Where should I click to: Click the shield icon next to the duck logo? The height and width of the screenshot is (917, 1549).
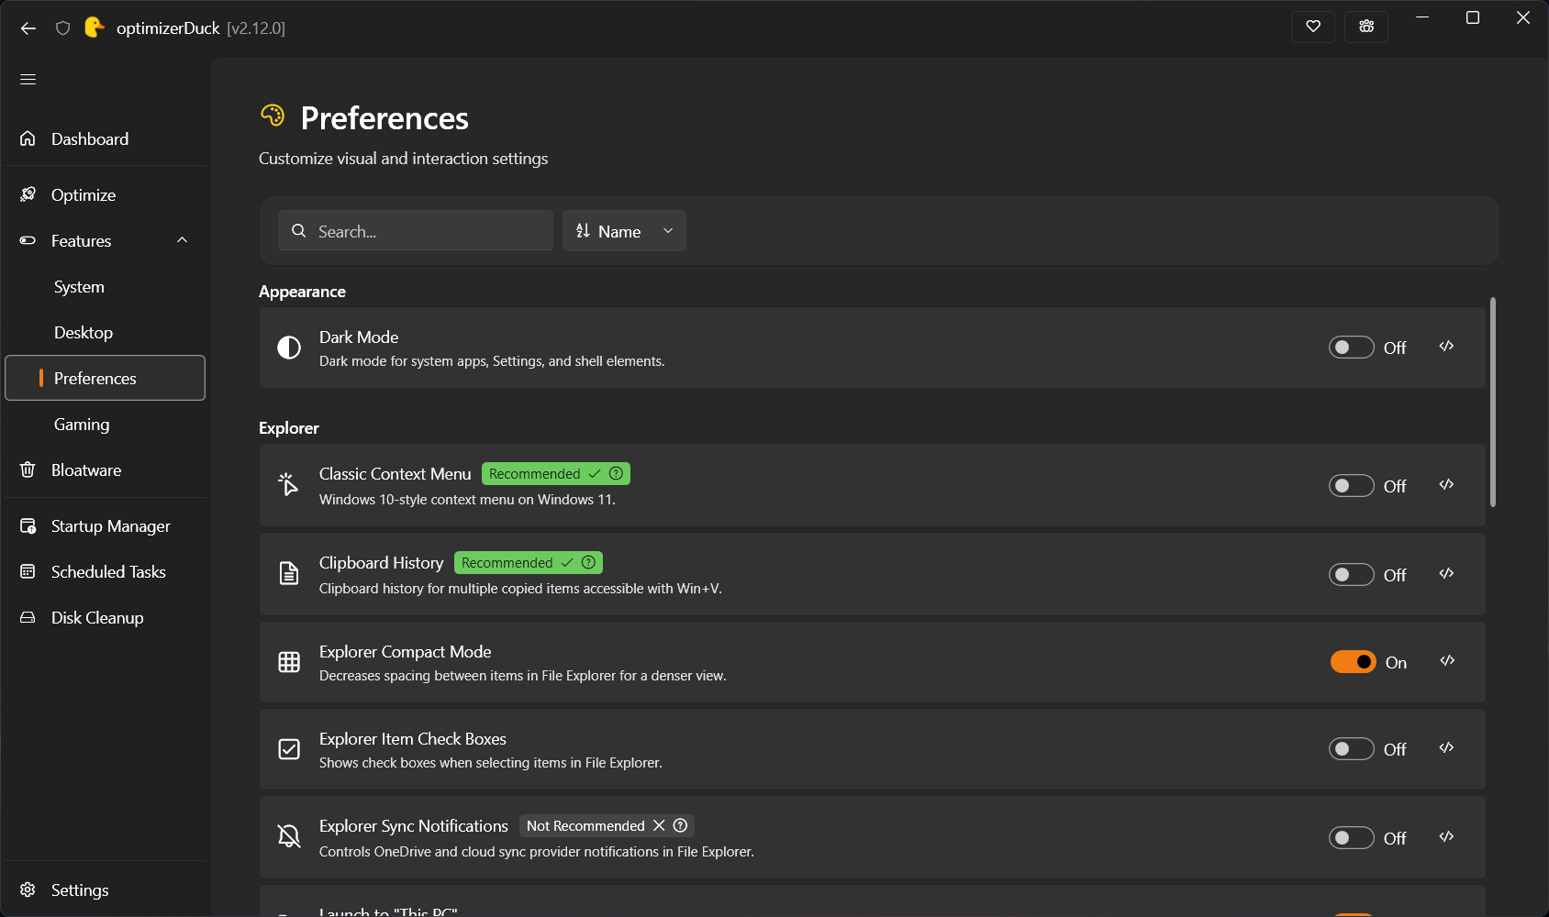click(x=62, y=28)
